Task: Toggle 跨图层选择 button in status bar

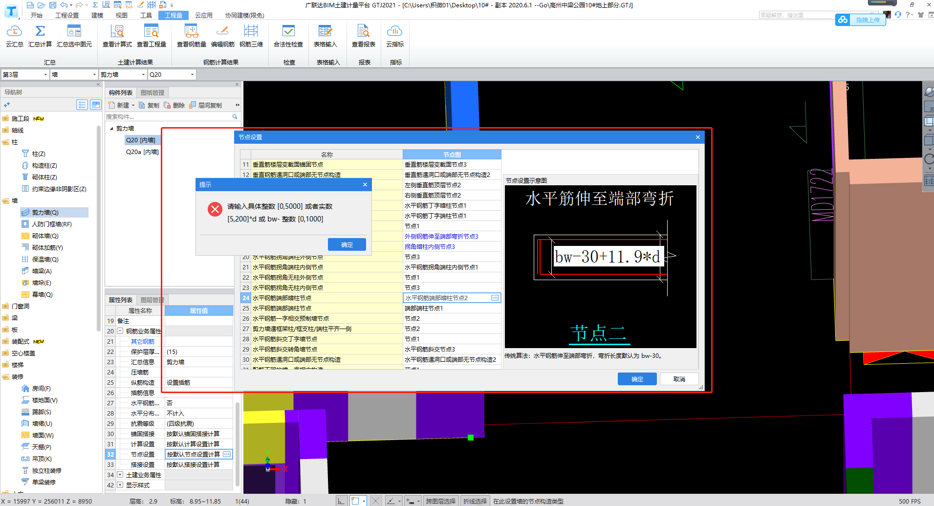Action: pyautogui.click(x=441, y=501)
